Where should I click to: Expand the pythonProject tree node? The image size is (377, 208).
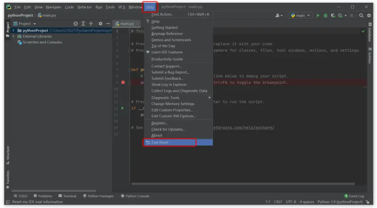click(14, 30)
